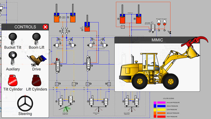The width and height of the screenshot is (211, 119).
Task: Click the left ride control accumulator
Action: pyautogui.click(x=159, y=22)
